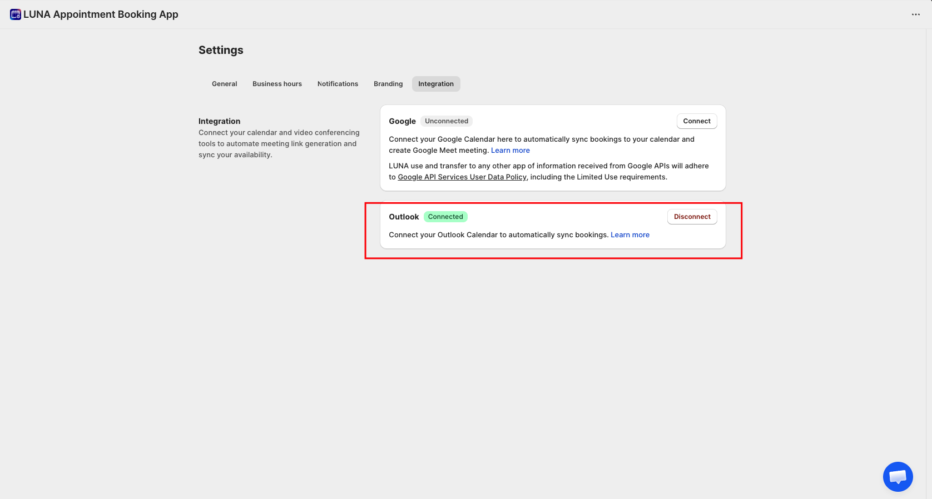The width and height of the screenshot is (932, 499).
Task: Click the green Connected status badge
Action: point(445,217)
